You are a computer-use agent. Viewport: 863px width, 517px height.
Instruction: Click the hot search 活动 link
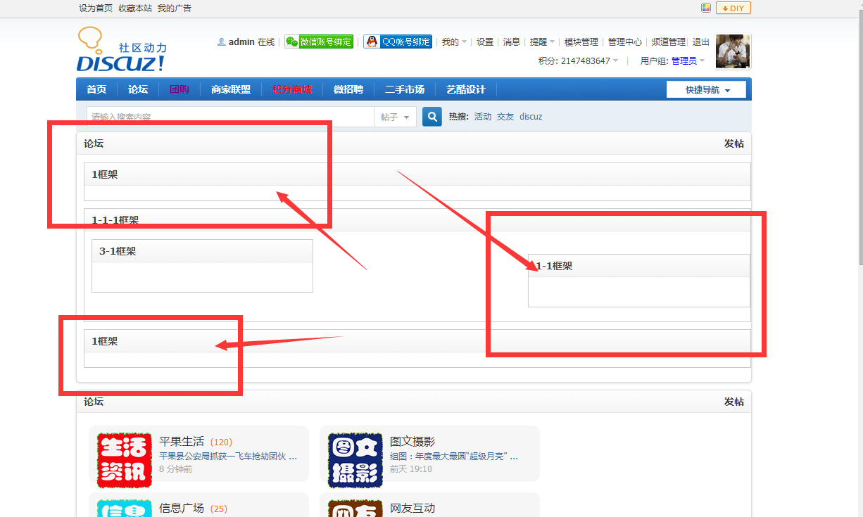483,117
